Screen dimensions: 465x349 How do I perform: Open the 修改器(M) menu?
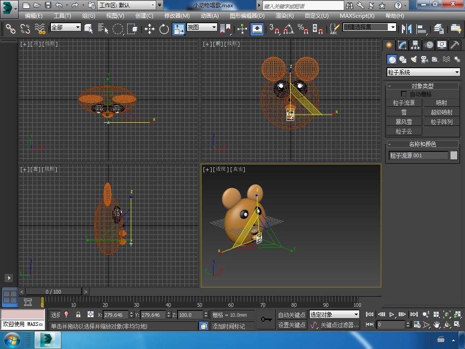(177, 15)
